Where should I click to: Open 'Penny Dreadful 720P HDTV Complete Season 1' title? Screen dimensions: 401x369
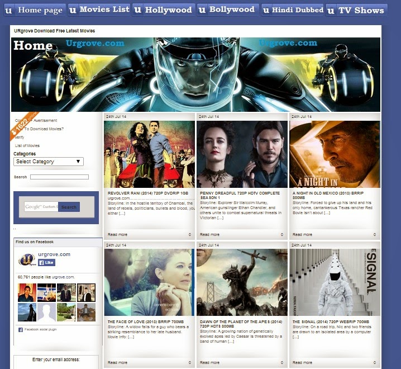[240, 195]
